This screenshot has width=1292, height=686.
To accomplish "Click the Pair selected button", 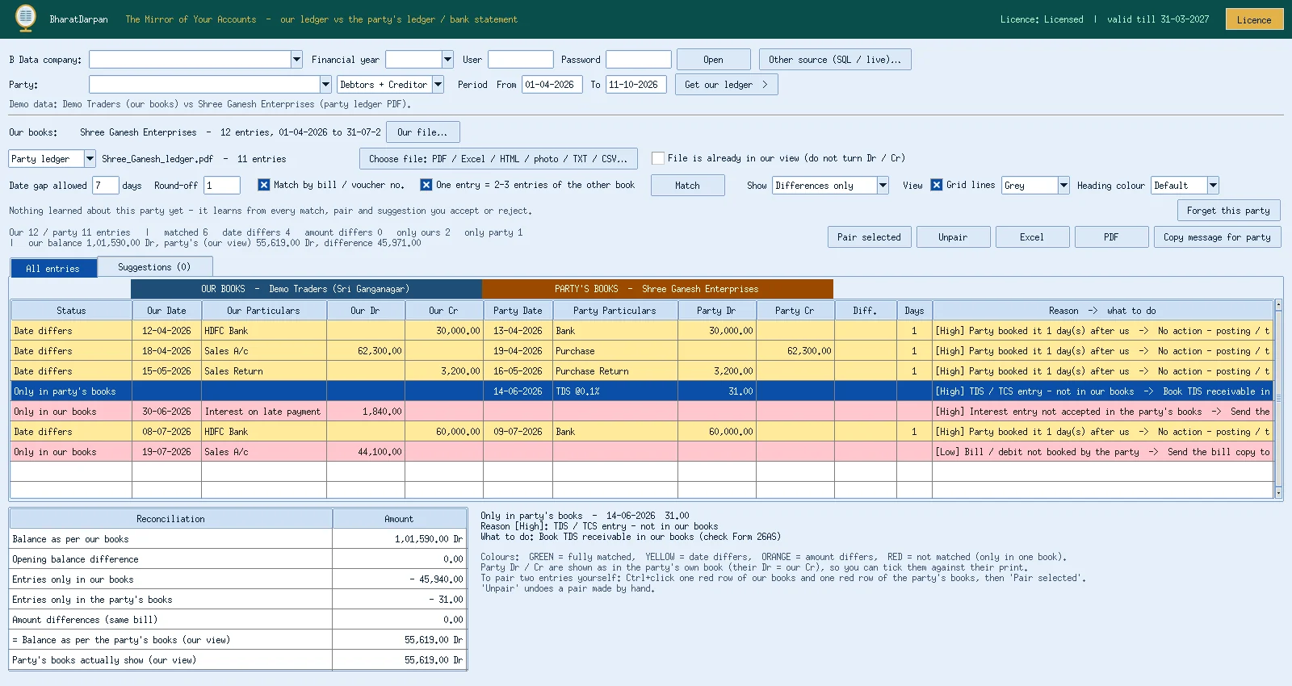I will tap(870, 237).
